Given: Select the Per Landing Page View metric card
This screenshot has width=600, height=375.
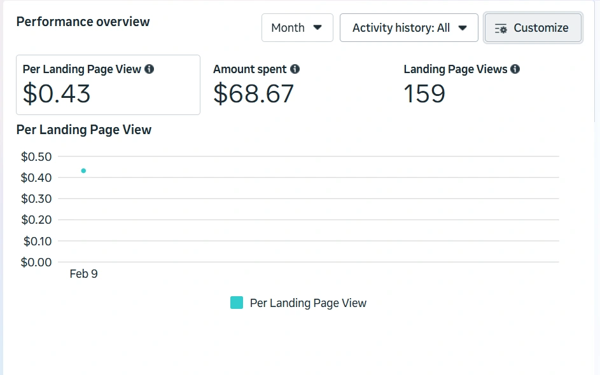Looking at the screenshot, I should tap(108, 85).
